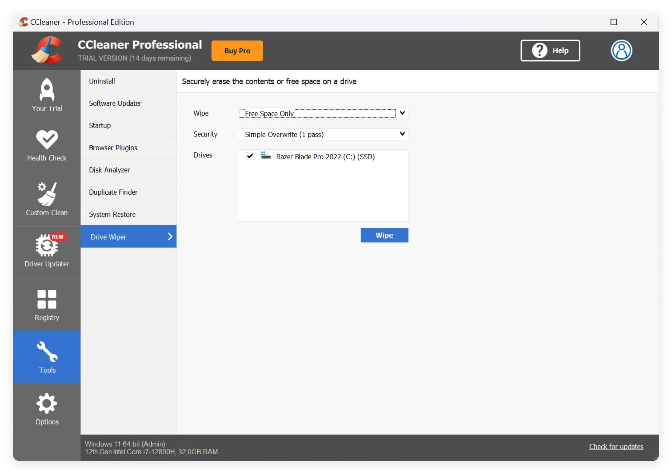Screen dimensions: 672x474
Task: Open the Startup tool
Action: tap(128, 125)
